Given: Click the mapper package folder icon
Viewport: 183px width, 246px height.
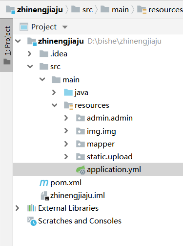Looking at the screenshot, I should (81, 144).
